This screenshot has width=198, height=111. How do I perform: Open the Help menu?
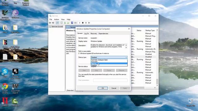click(68, 19)
